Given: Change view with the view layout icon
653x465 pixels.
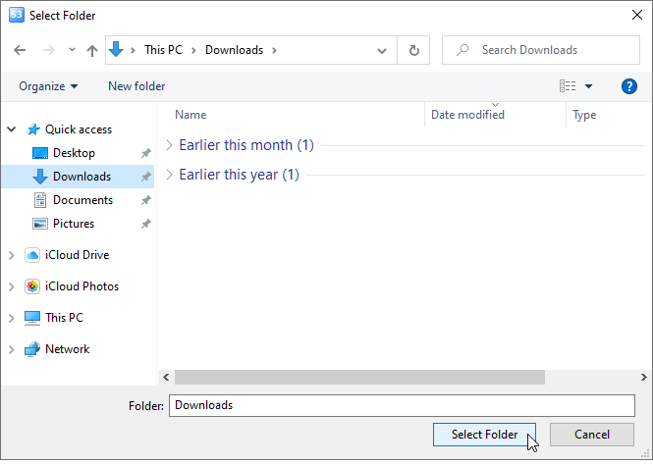Looking at the screenshot, I should pyautogui.click(x=568, y=86).
